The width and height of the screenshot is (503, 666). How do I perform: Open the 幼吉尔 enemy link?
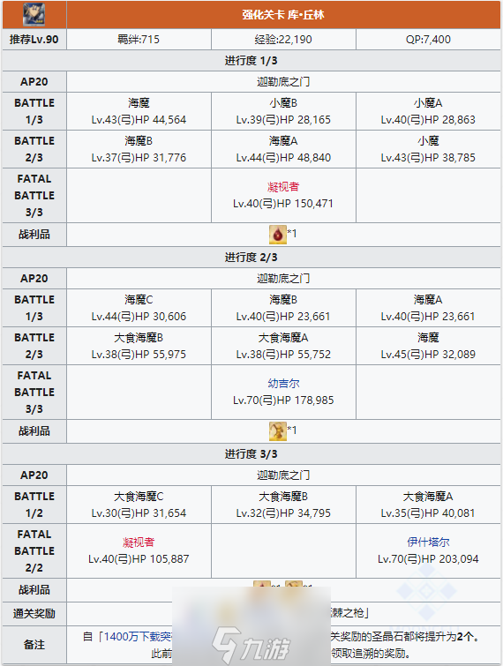(283, 384)
